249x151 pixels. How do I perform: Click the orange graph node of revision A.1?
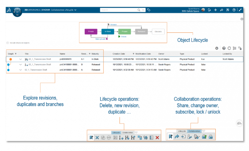[11, 59]
